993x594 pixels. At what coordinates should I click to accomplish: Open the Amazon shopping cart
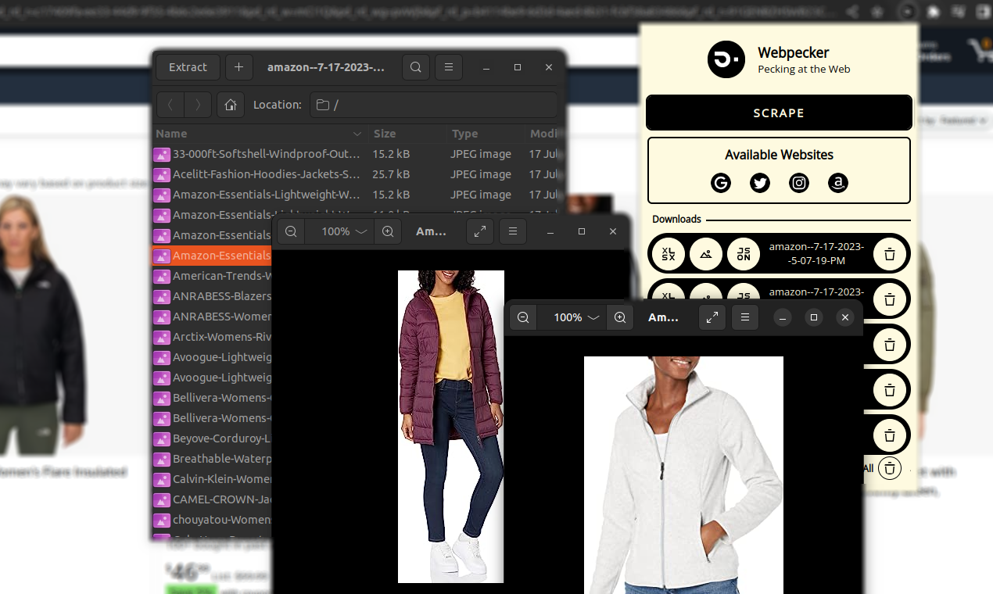980,52
